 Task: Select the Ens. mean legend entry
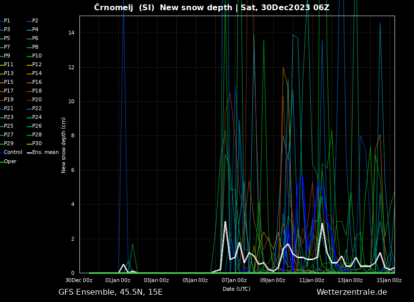pyautogui.click(x=45, y=152)
